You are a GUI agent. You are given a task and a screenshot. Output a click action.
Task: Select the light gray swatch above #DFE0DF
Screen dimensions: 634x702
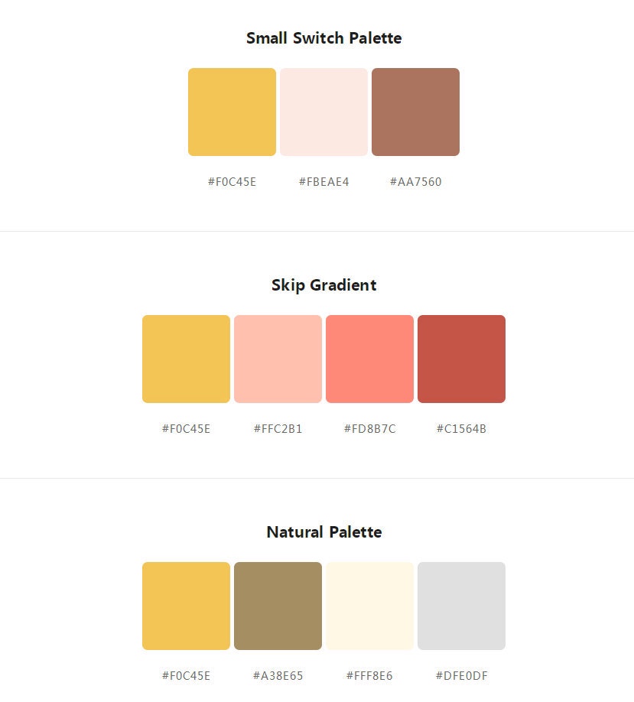(462, 606)
